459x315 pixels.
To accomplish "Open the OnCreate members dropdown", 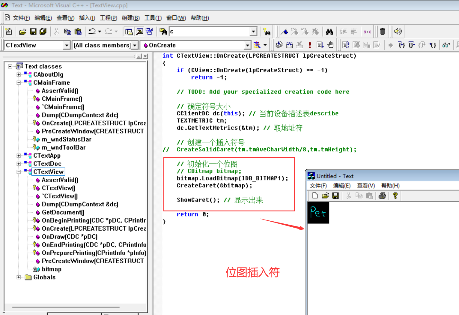I will tap(247, 45).
